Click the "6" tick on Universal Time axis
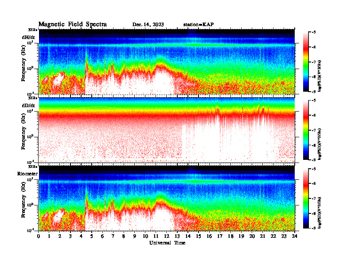351x271 pixels. 102,236
